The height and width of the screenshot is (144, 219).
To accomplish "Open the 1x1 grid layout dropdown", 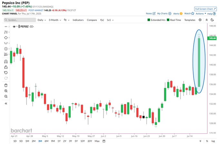I will [110, 20].
